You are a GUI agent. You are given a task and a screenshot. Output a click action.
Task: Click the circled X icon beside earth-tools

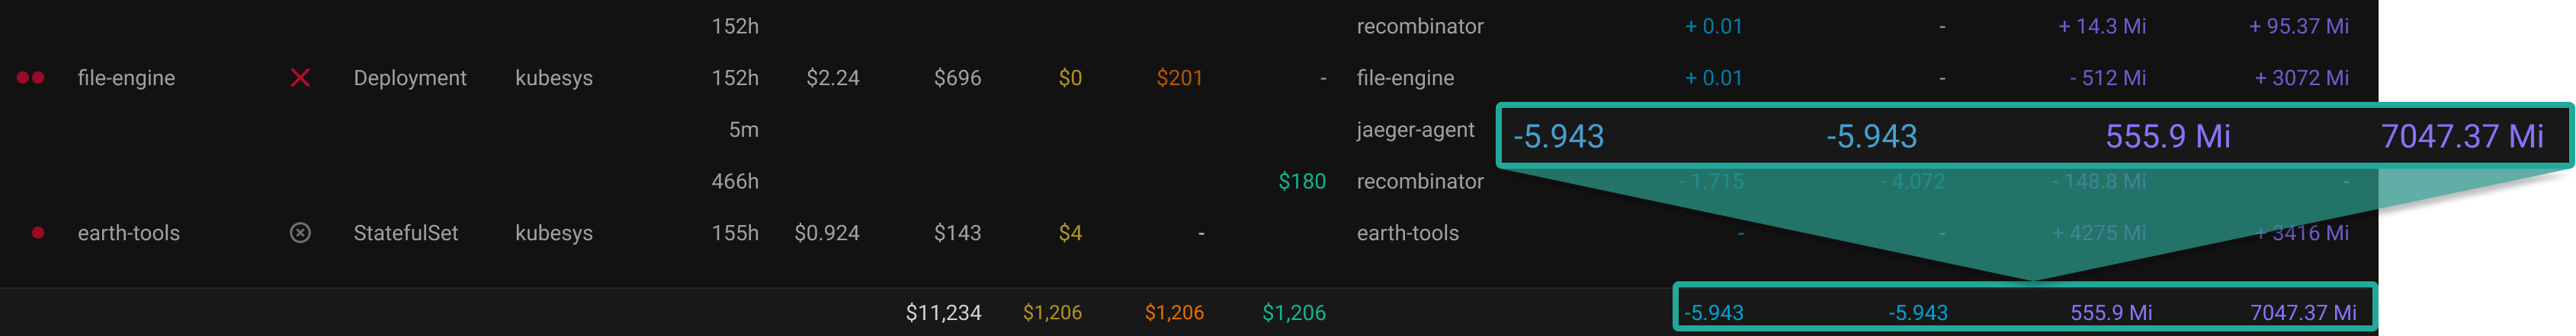point(300,233)
